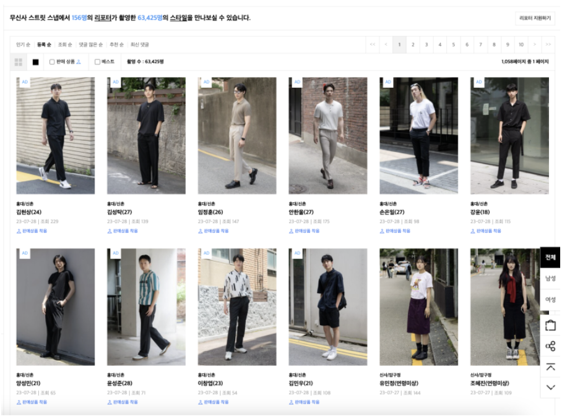This screenshot has width=567, height=419.
Task: Click the AD badge on 양성민 photo
Action: (x=25, y=253)
